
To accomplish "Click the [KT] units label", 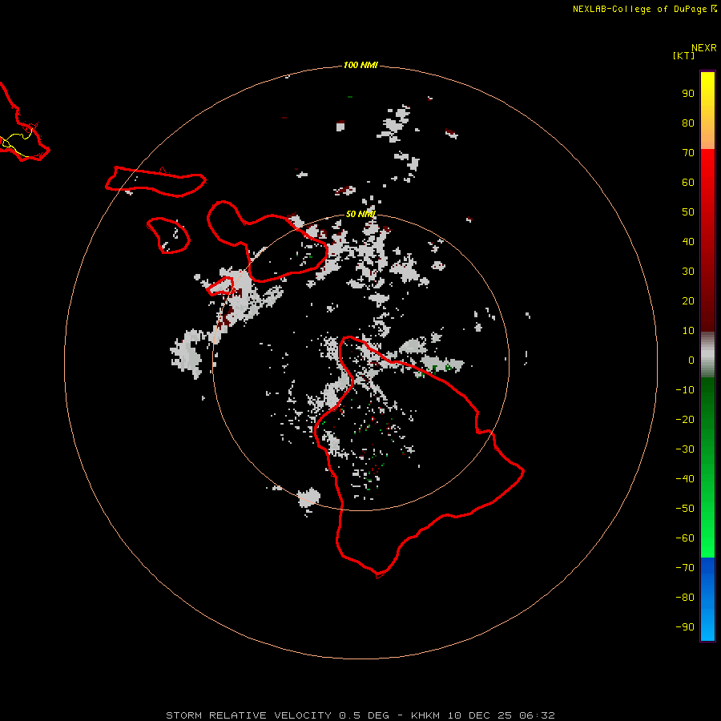I will (x=683, y=55).
